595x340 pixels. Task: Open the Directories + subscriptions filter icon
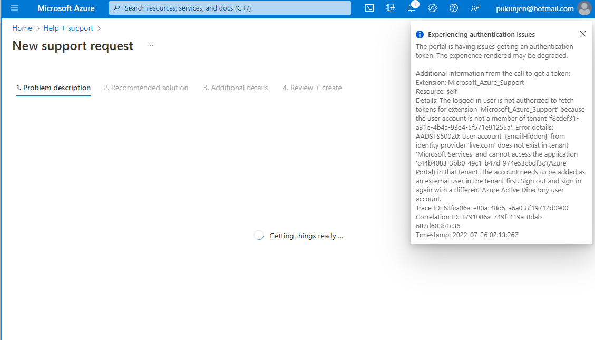coord(391,8)
